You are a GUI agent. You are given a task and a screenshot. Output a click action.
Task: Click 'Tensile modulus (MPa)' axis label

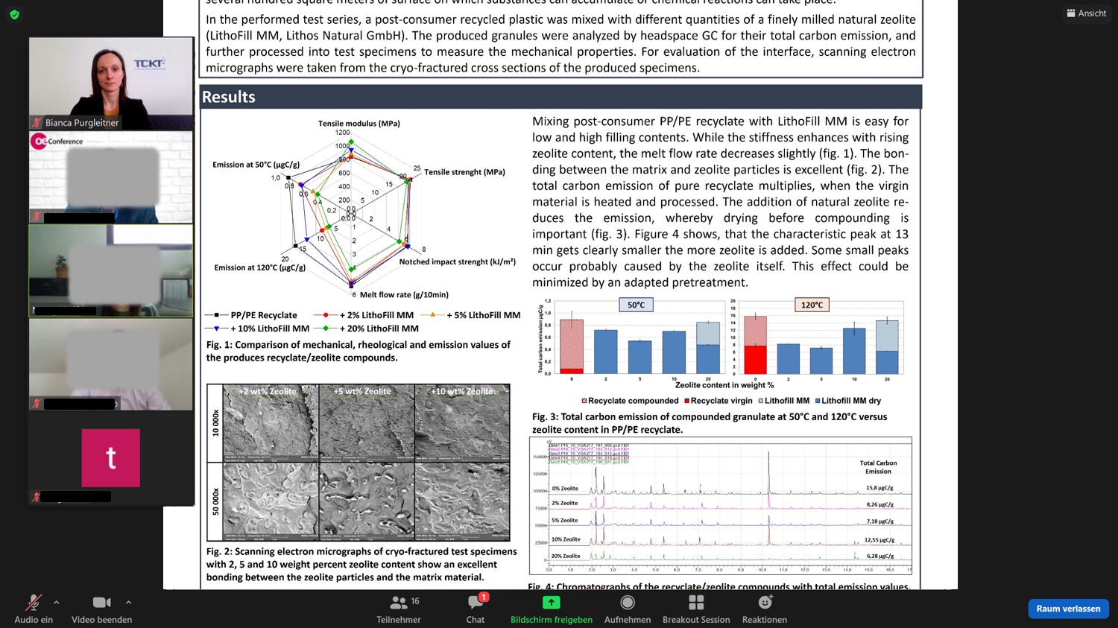coord(359,123)
